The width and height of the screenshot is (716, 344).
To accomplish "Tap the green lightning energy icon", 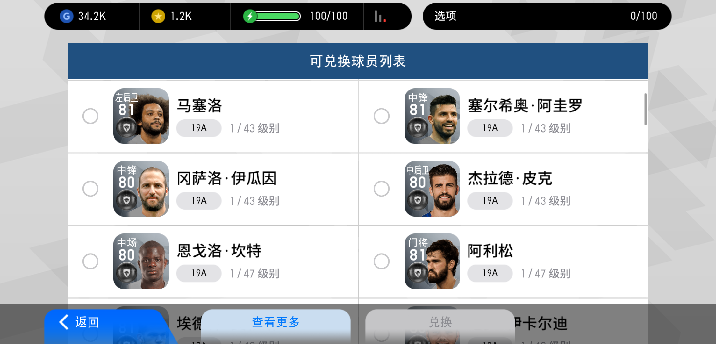I will click(x=250, y=16).
